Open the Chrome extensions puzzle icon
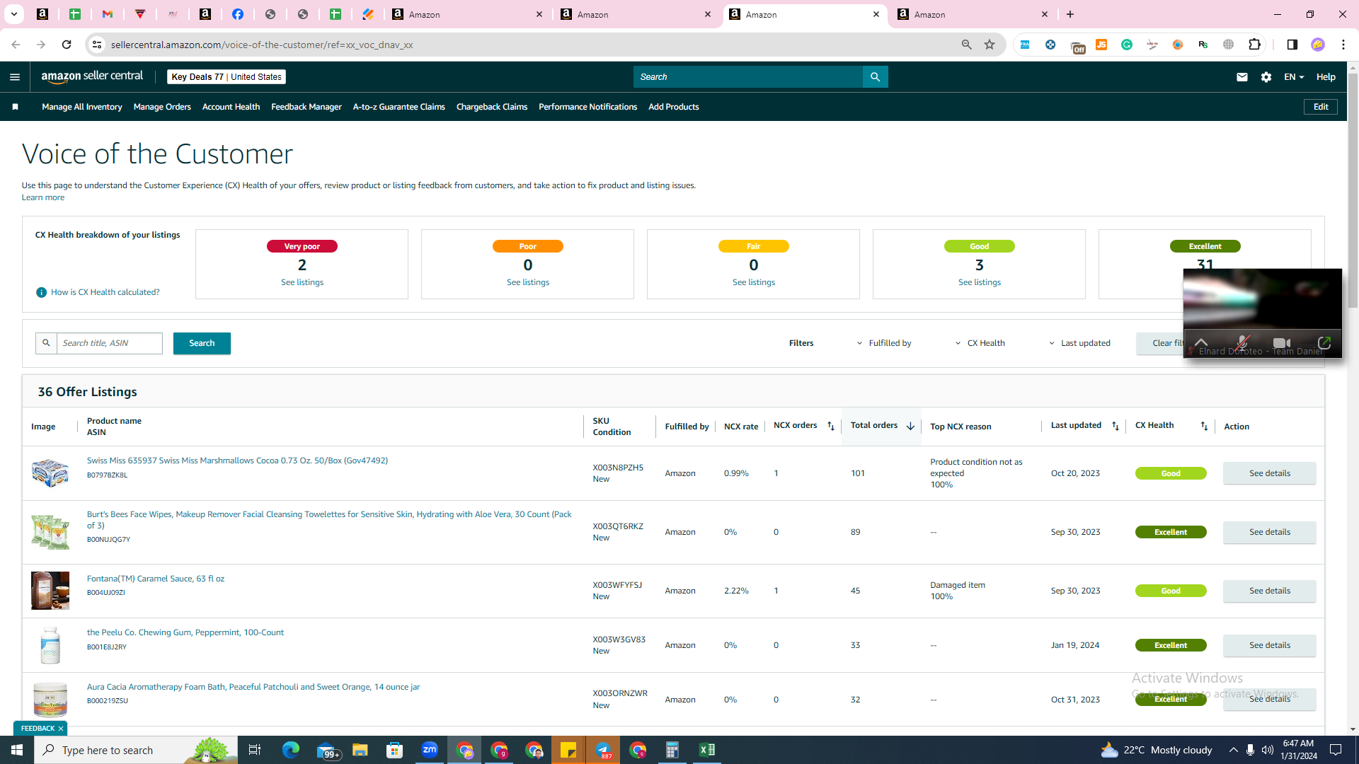 click(1254, 45)
